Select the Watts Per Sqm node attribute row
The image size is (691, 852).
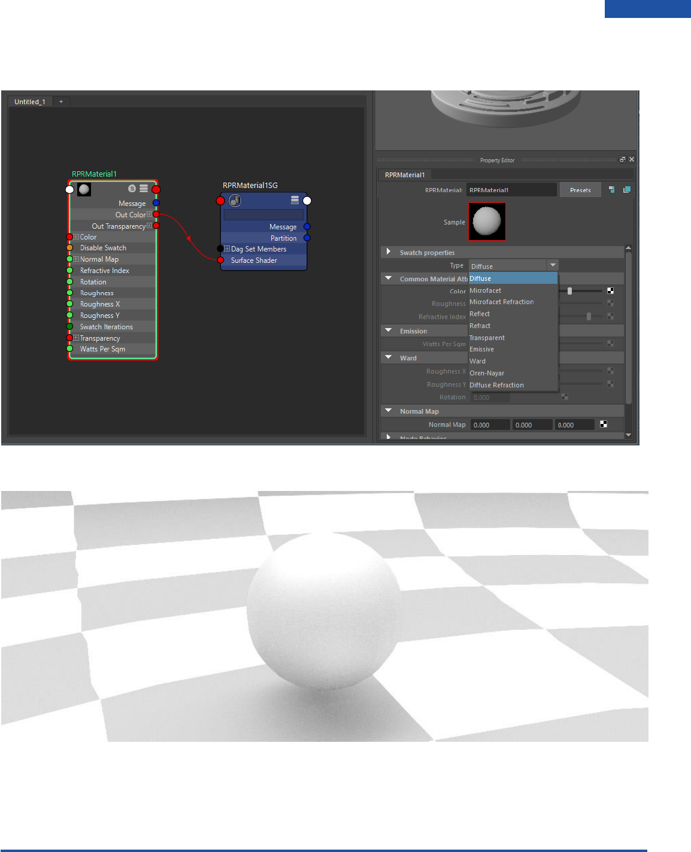113,349
